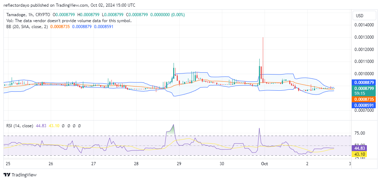Click the 0.0010000 price axis tick

364,73
